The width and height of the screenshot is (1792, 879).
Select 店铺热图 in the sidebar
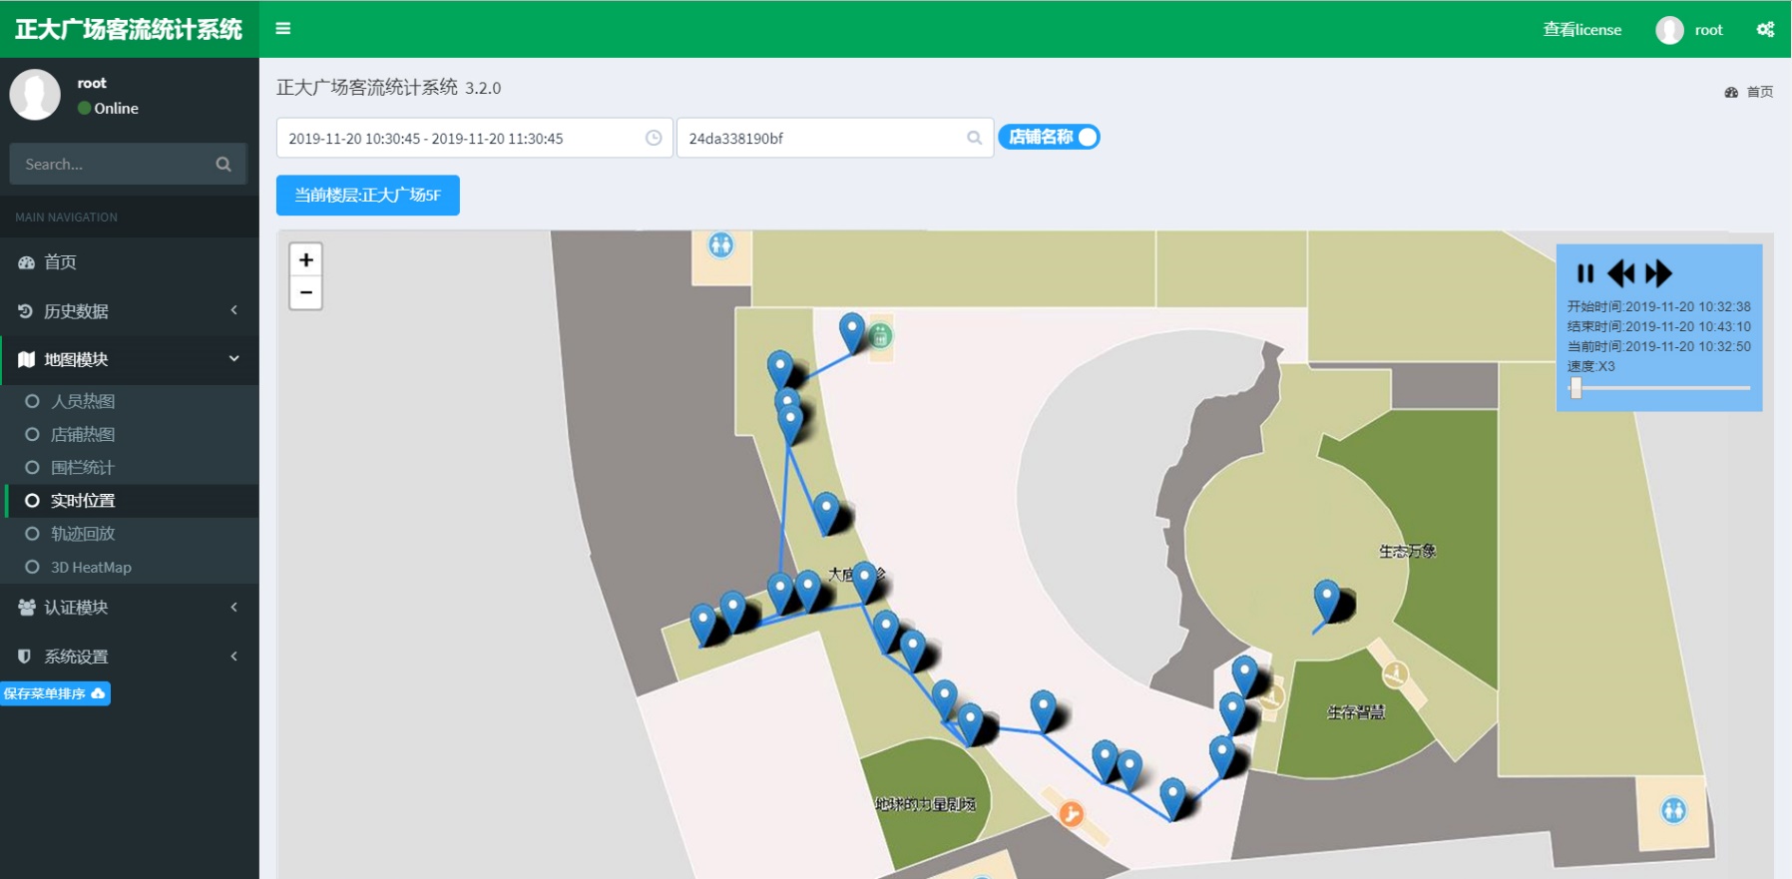[83, 434]
